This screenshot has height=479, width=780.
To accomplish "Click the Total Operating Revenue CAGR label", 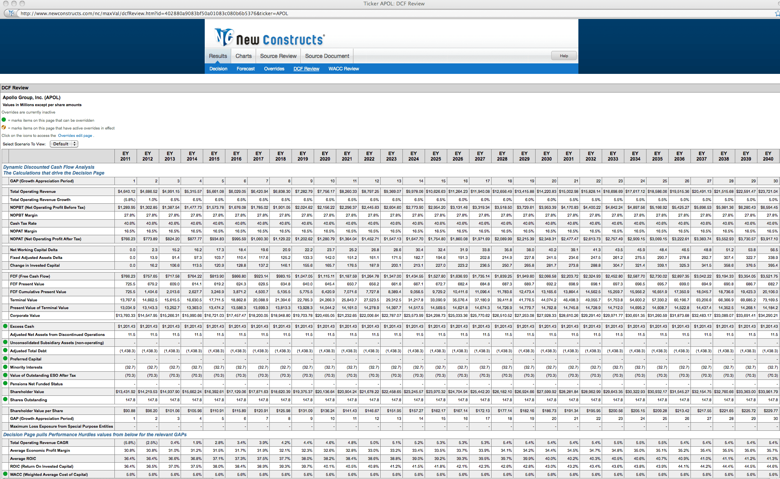I will point(39,442).
